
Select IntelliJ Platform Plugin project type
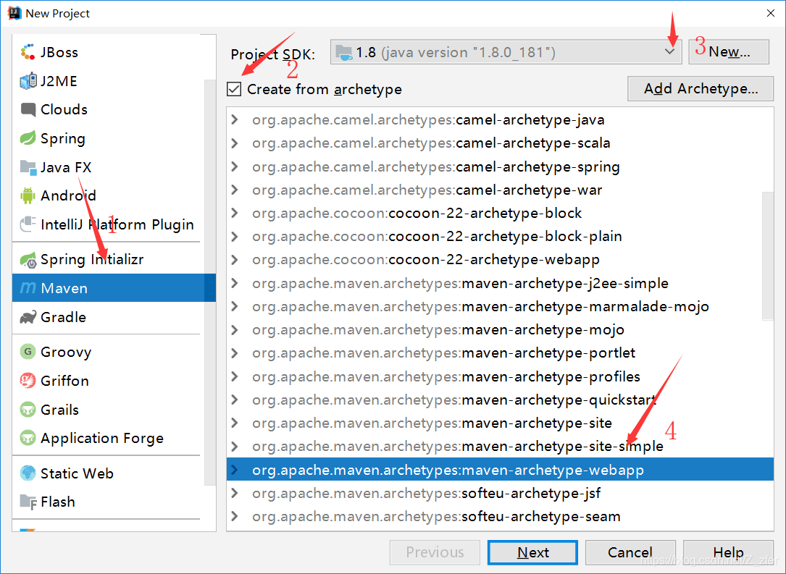(108, 224)
